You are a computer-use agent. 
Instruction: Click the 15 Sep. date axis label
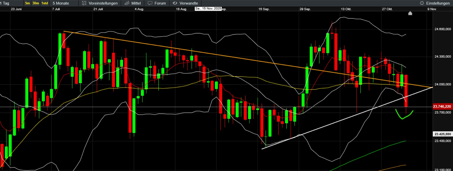[264, 9]
